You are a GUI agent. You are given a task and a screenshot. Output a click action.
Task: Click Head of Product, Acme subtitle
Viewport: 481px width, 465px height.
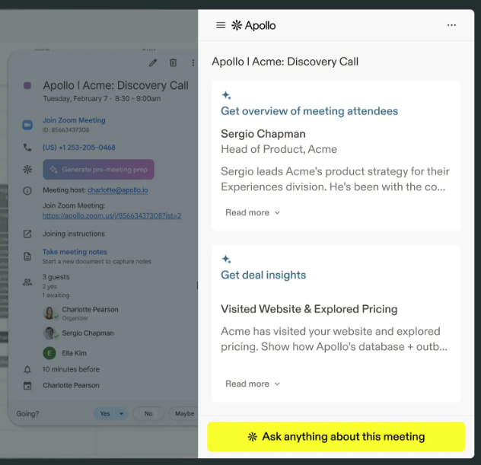pos(279,149)
